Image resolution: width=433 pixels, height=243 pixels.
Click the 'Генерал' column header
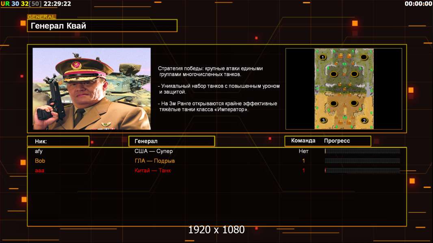pyautogui.click(x=172, y=141)
